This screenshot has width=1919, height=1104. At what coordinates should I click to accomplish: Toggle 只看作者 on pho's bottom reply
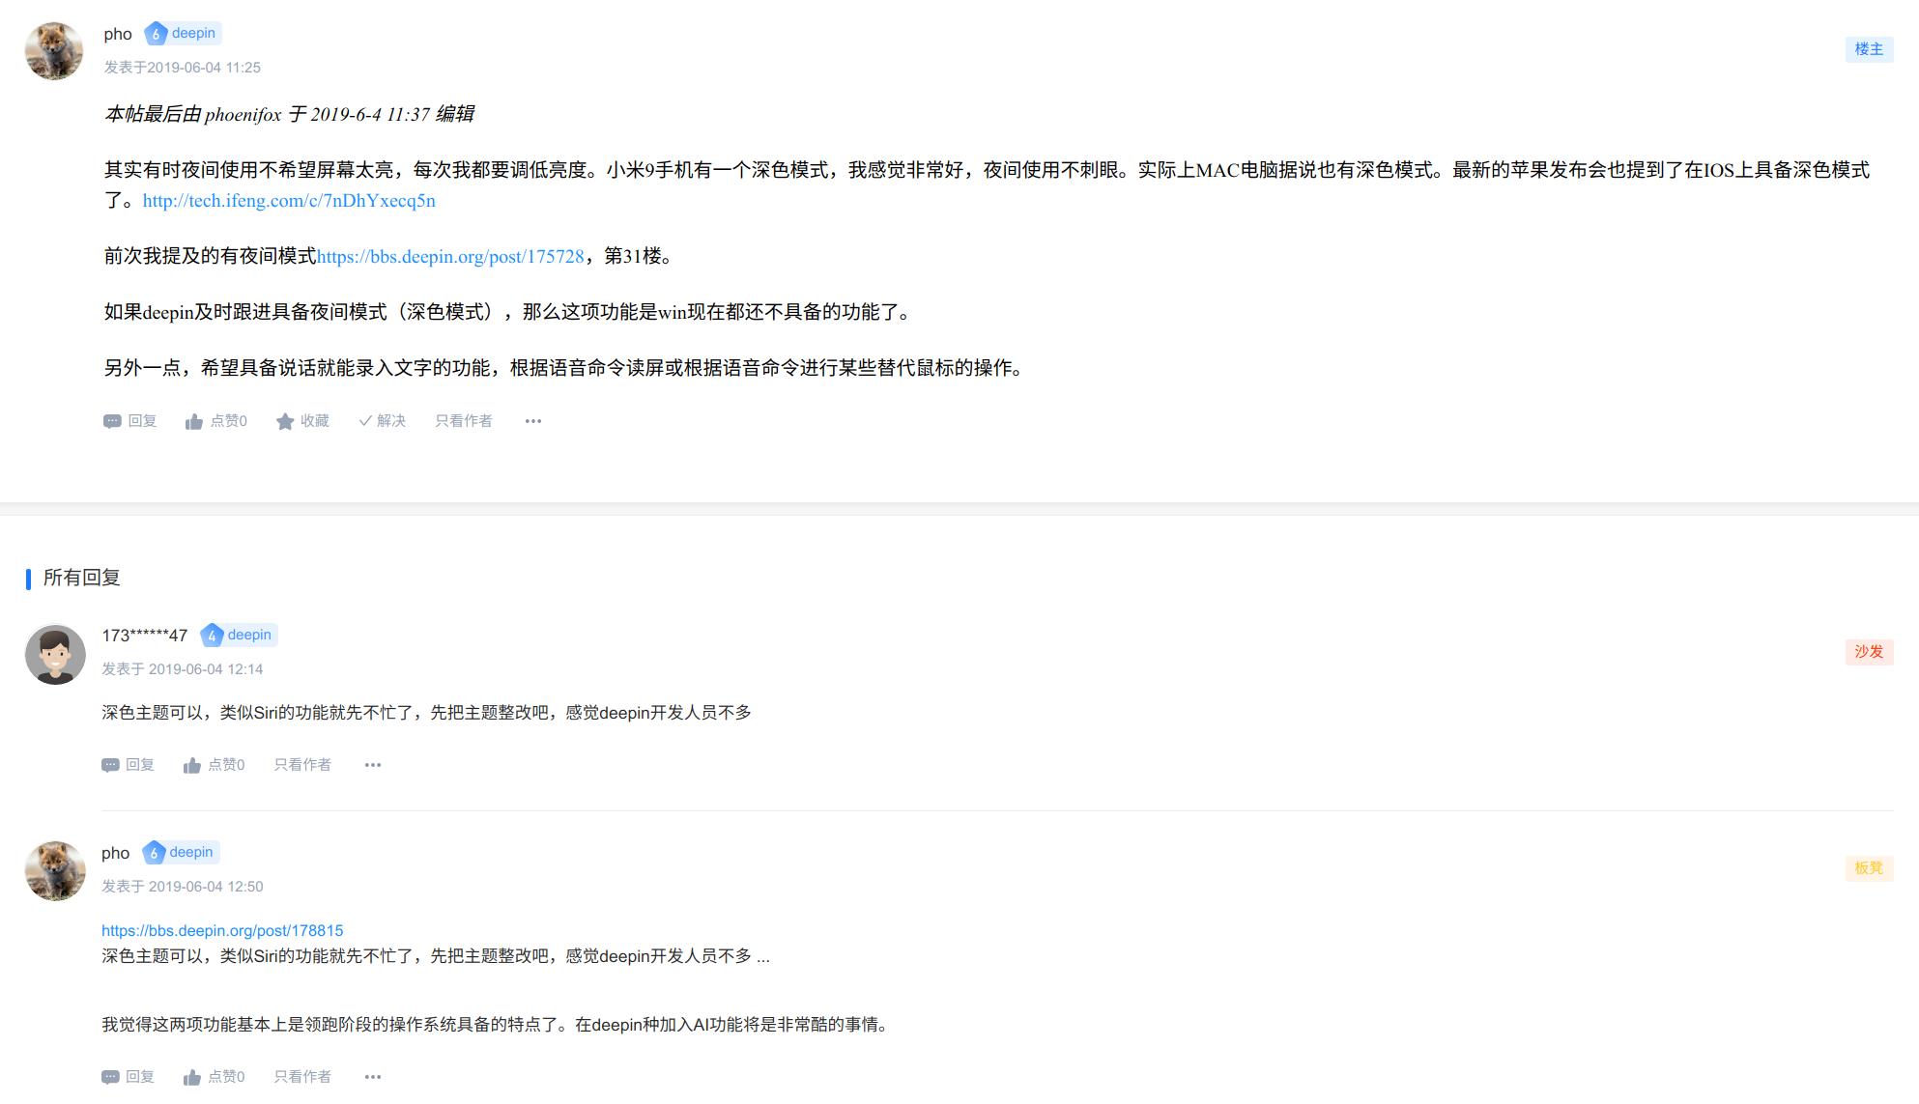click(x=301, y=1076)
